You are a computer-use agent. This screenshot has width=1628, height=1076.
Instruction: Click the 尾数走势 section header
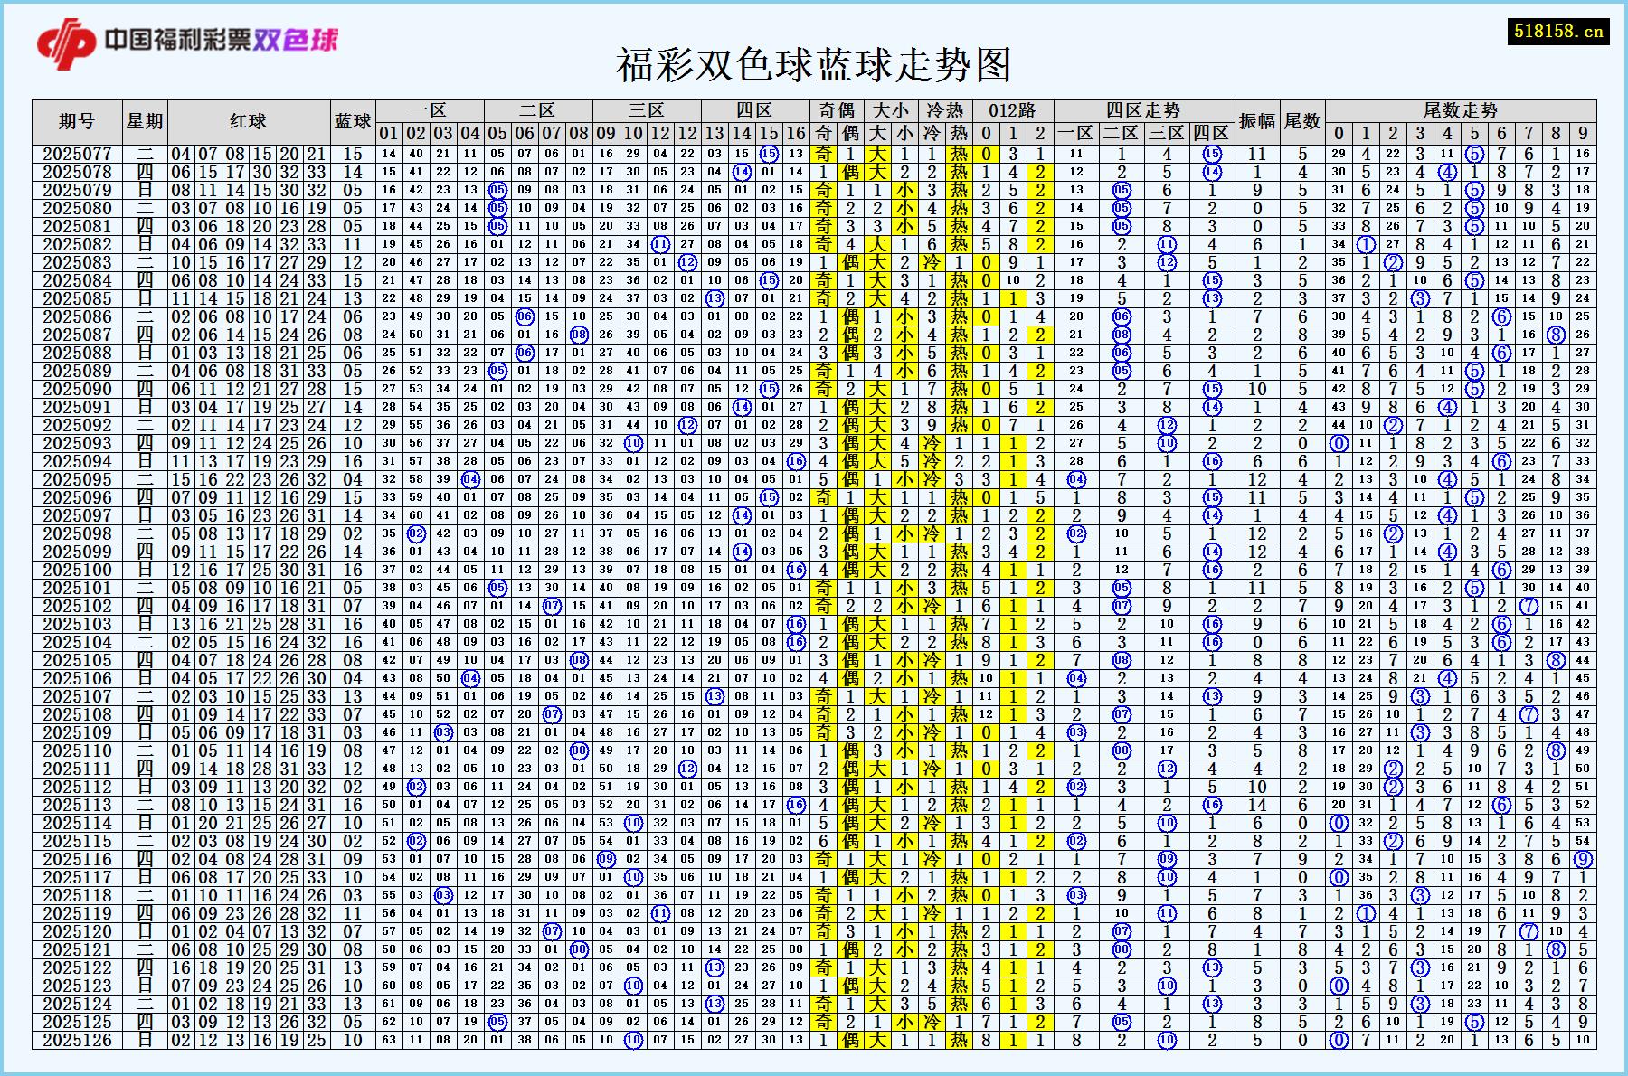pyautogui.click(x=1461, y=108)
